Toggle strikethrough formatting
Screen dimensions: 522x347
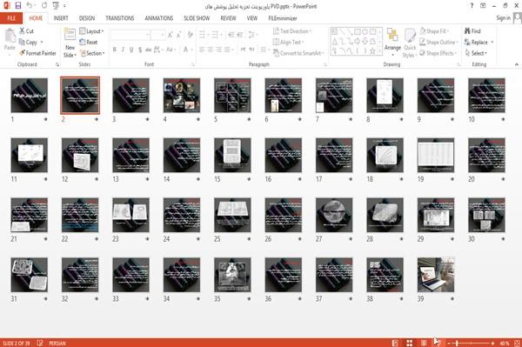tap(149, 50)
